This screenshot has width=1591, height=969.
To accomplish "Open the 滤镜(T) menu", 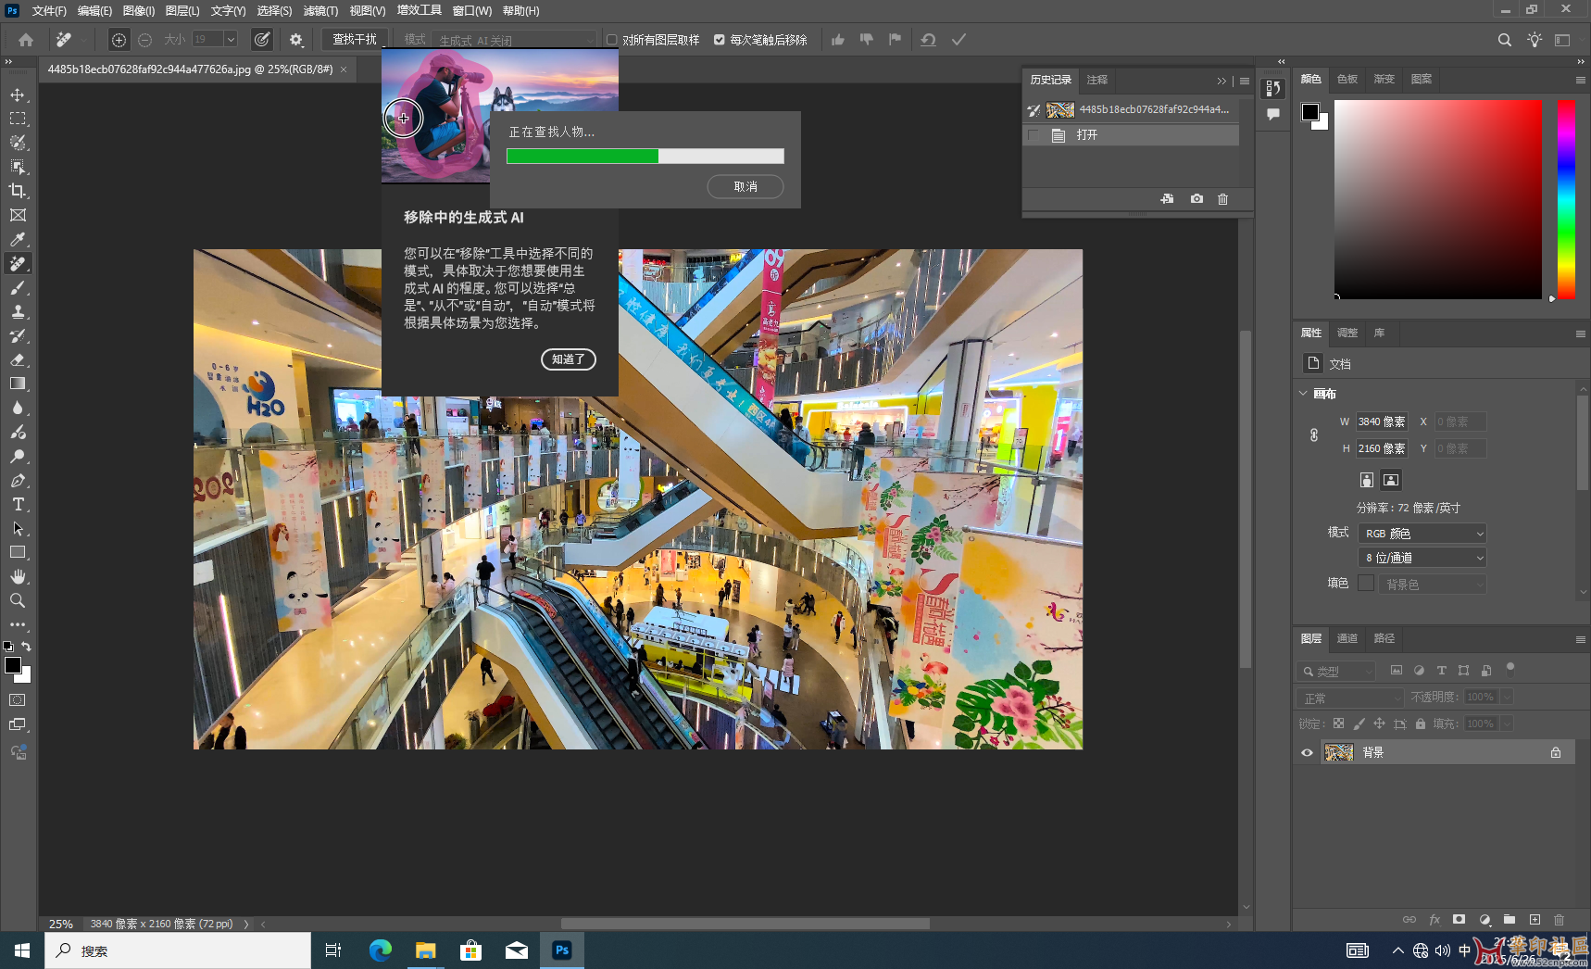I will coord(320,11).
